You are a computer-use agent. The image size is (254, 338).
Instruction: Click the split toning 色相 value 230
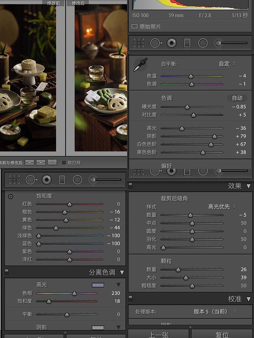(x=116, y=293)
